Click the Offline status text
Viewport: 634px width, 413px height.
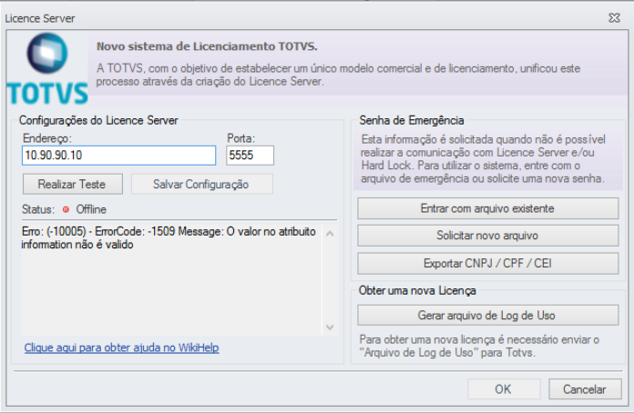coord(91,209)
